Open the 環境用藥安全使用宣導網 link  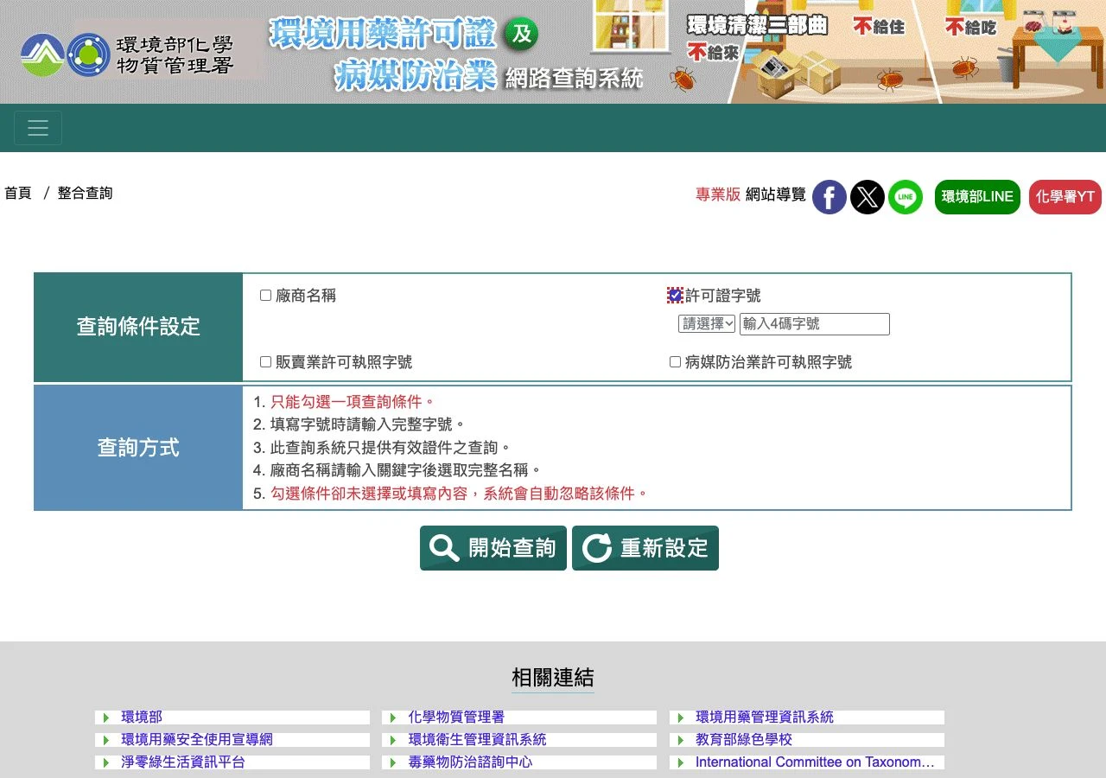click(197, 740)
